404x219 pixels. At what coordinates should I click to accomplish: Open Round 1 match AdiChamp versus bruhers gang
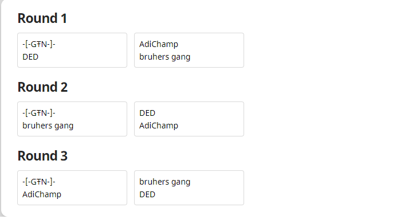click(189, 50)
